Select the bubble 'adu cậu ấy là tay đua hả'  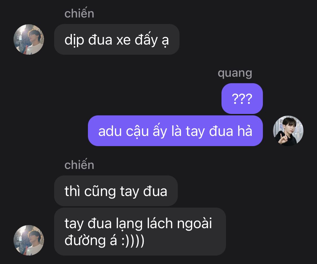[x=175, y=131]
